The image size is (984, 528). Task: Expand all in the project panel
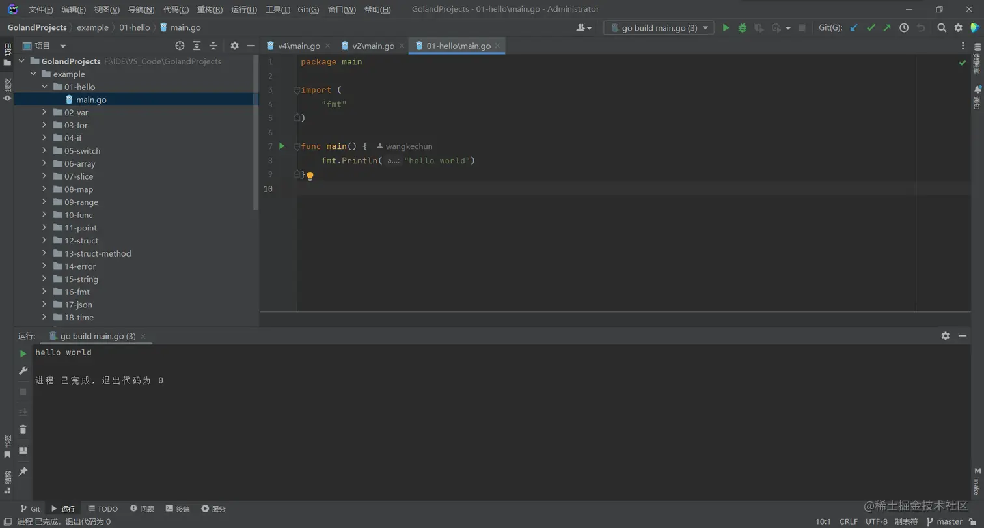[x=197, y=46]
